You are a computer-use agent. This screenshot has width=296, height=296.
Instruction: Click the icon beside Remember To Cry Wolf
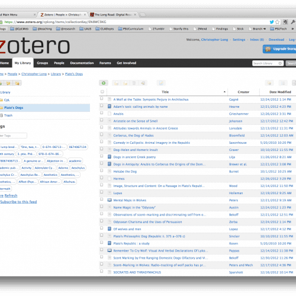point(110,250)
